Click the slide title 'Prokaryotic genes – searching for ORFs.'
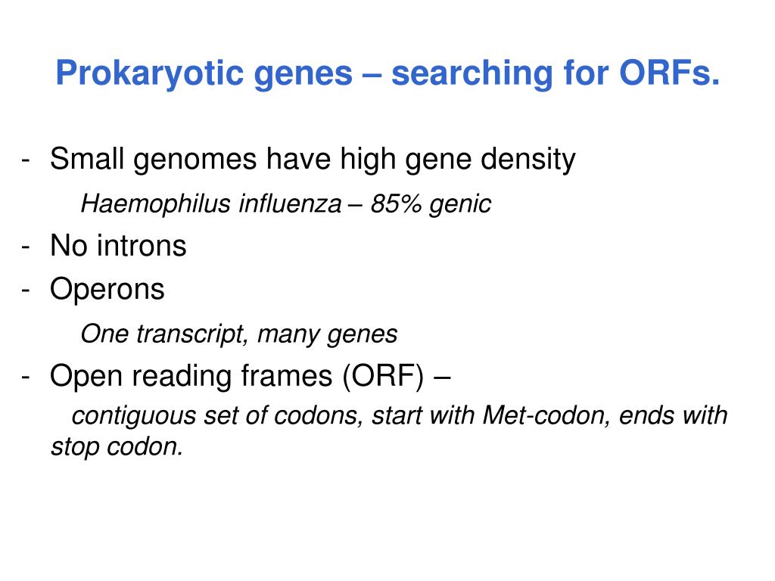The width and height of the screenshot is (775, 581). click(387, 74)
